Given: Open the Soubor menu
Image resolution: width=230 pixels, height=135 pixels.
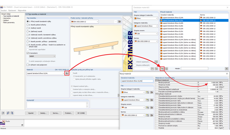Looking at the screenshot, I should pos(4,11).
